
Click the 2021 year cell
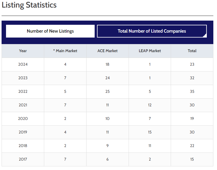pos(23,105)
